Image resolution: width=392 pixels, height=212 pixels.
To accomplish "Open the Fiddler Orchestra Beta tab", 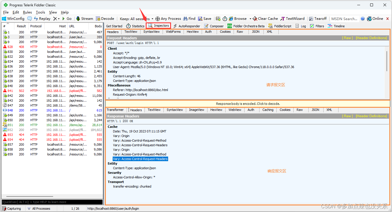I will (x=246, y=26).
